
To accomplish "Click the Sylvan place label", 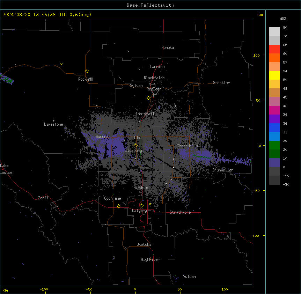I will (136, 86).
